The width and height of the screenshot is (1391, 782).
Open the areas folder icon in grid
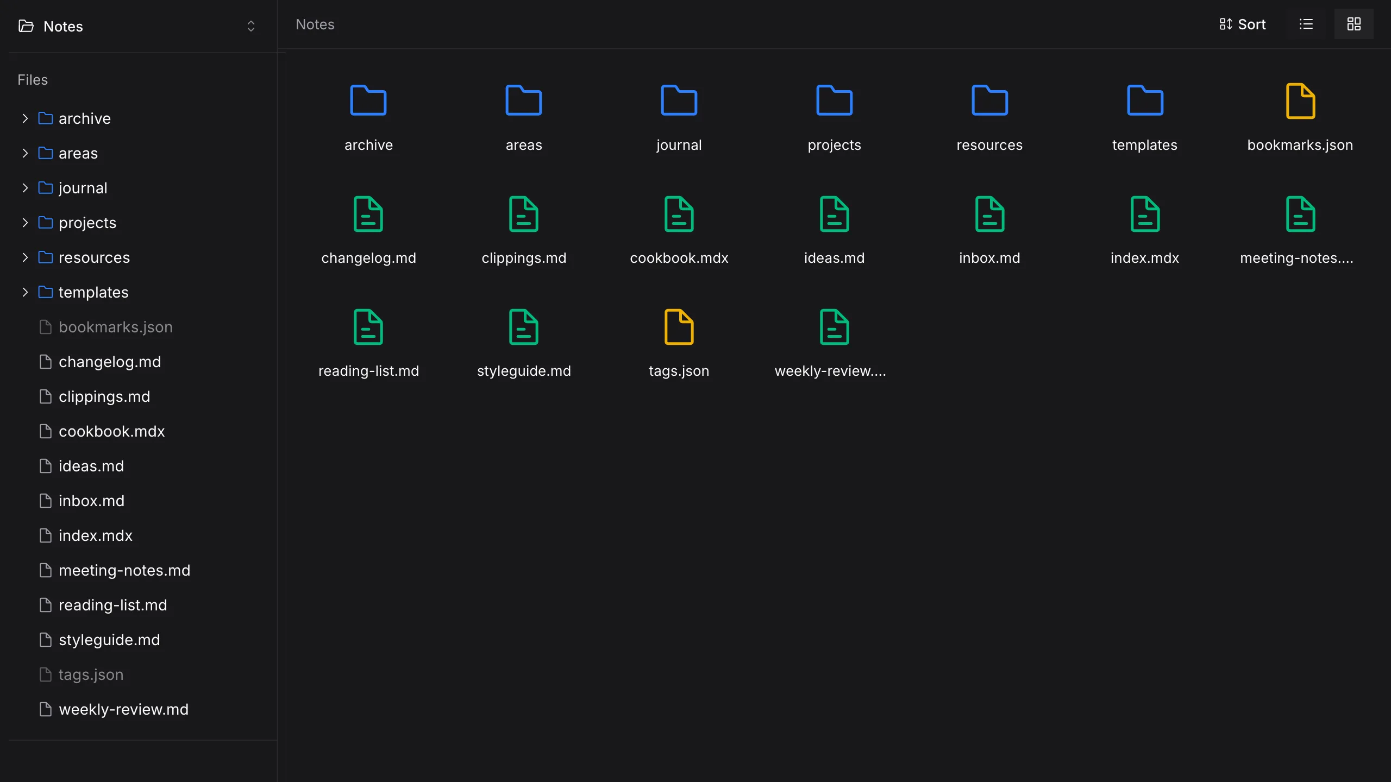coord(524,100)
